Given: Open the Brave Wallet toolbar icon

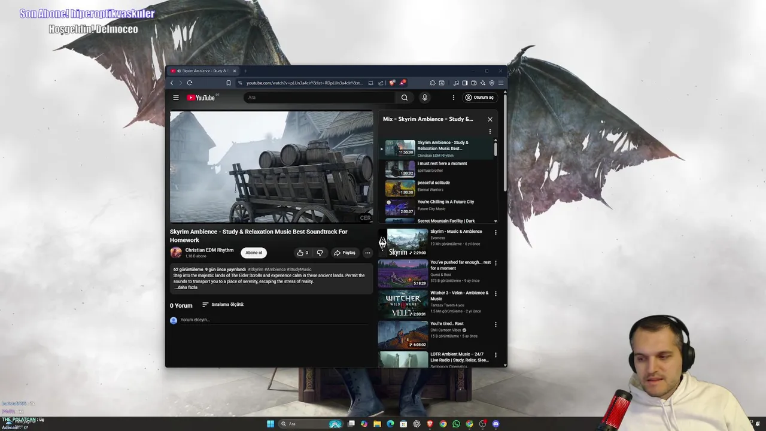Looking at the screenshot, I should coord(473,83).
